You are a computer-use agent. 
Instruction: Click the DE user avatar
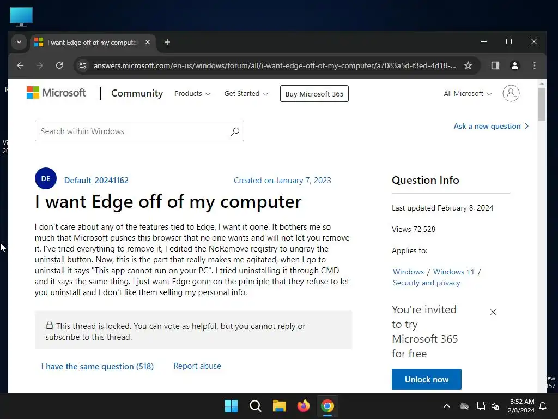(46, 178)
